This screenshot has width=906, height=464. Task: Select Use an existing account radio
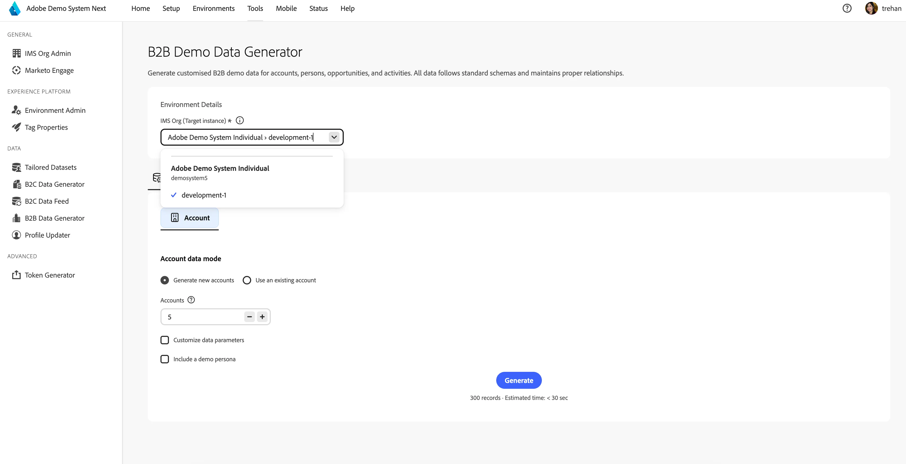(247, 280)
